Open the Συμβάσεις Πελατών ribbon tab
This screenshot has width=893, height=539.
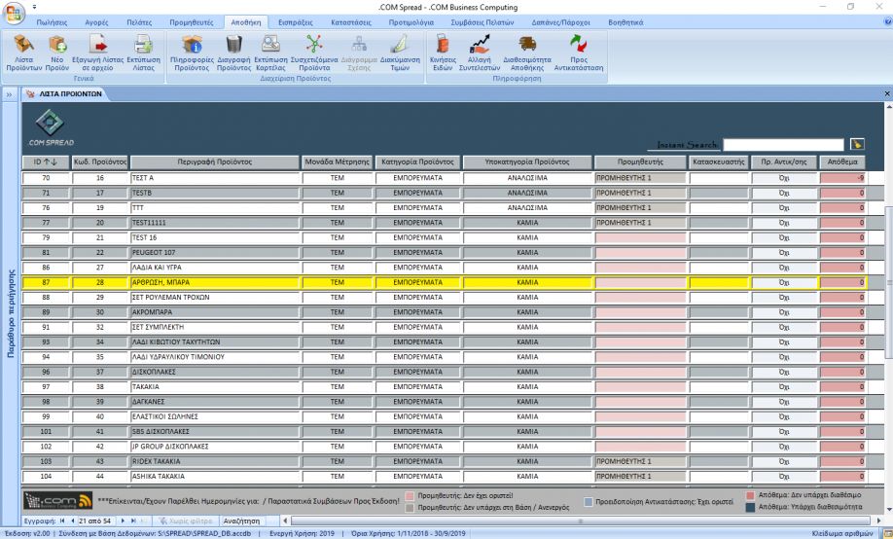tap(482, 22)
